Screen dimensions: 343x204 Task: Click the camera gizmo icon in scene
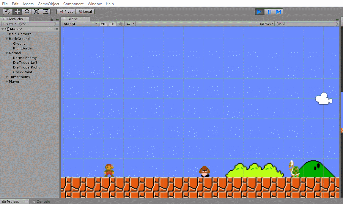(323, 98)
